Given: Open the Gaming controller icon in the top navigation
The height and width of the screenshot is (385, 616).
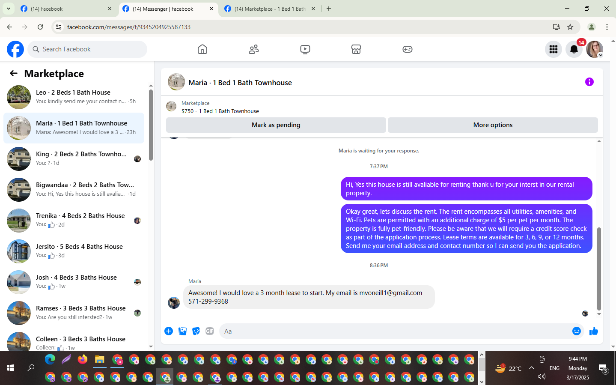Looking at the screenshot, I should coord(408,49).
